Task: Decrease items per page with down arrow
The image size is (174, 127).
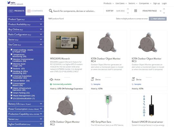Action: pyautogui.click(x=164, y=13)
